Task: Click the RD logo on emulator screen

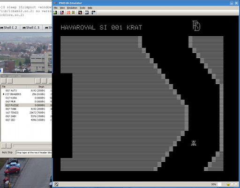Action: pos(196,26)
